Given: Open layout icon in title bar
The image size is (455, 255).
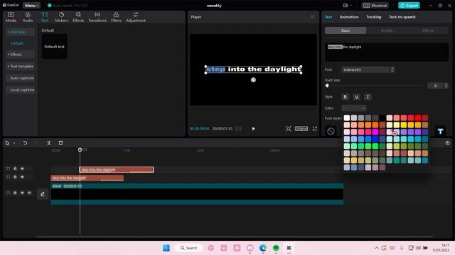Looking at the screenshot, I should (346, 5).
